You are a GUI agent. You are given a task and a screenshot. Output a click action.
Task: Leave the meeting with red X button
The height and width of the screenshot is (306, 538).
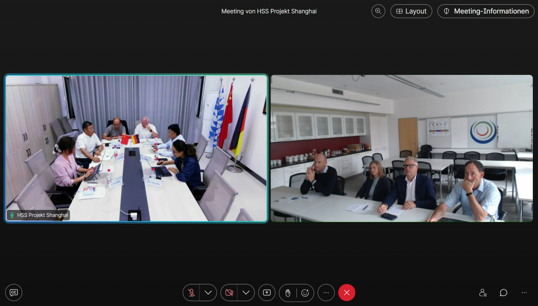[346, 292]
